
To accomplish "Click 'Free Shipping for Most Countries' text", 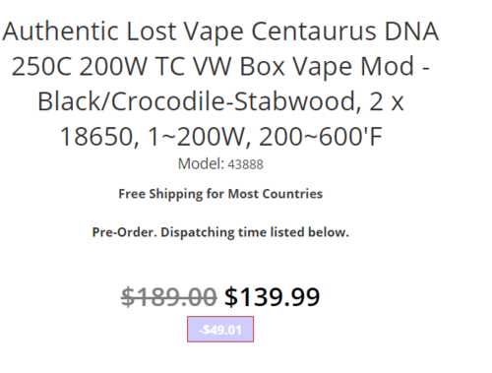I will (x=220, y=194).
